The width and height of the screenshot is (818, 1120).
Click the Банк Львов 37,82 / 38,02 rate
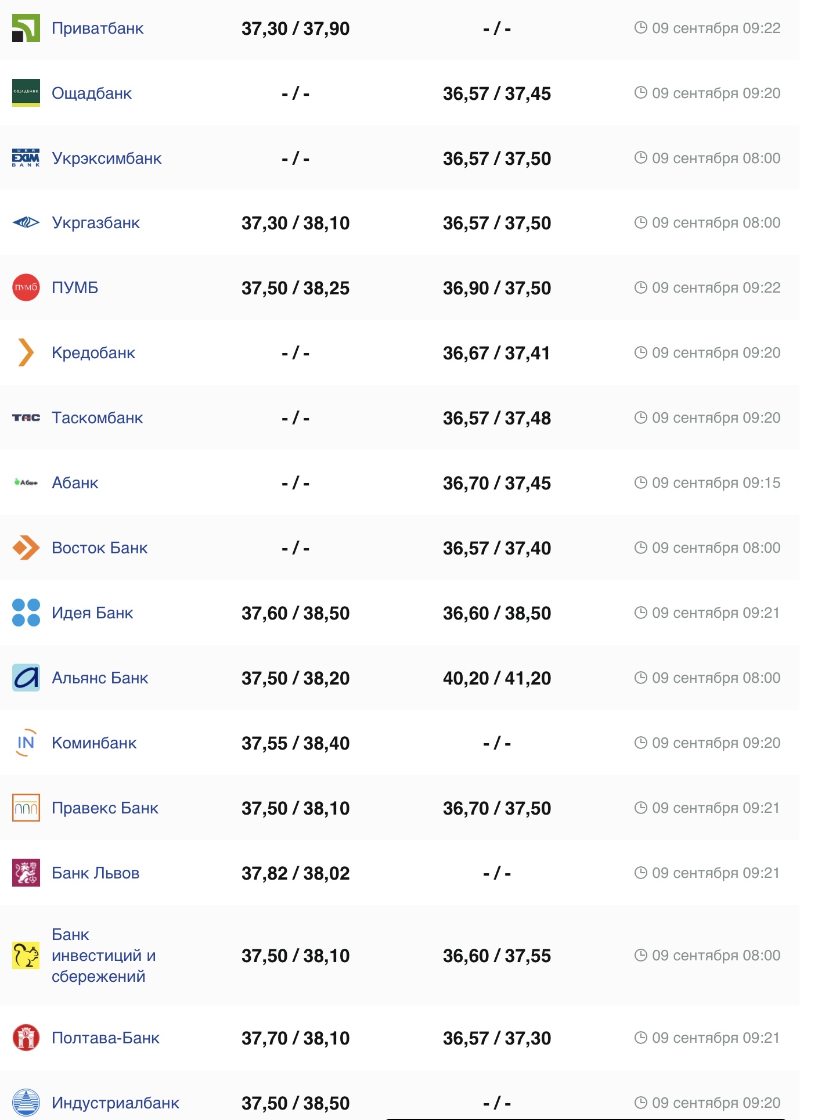(x=296, y=873)
